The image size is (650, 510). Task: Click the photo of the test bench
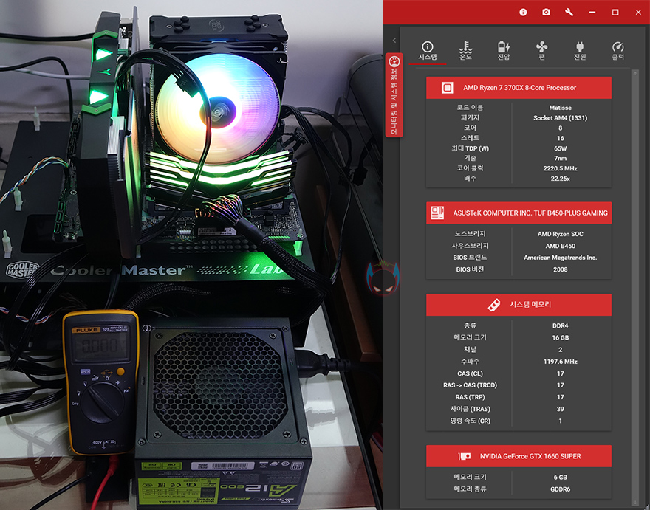pos(191,255)
